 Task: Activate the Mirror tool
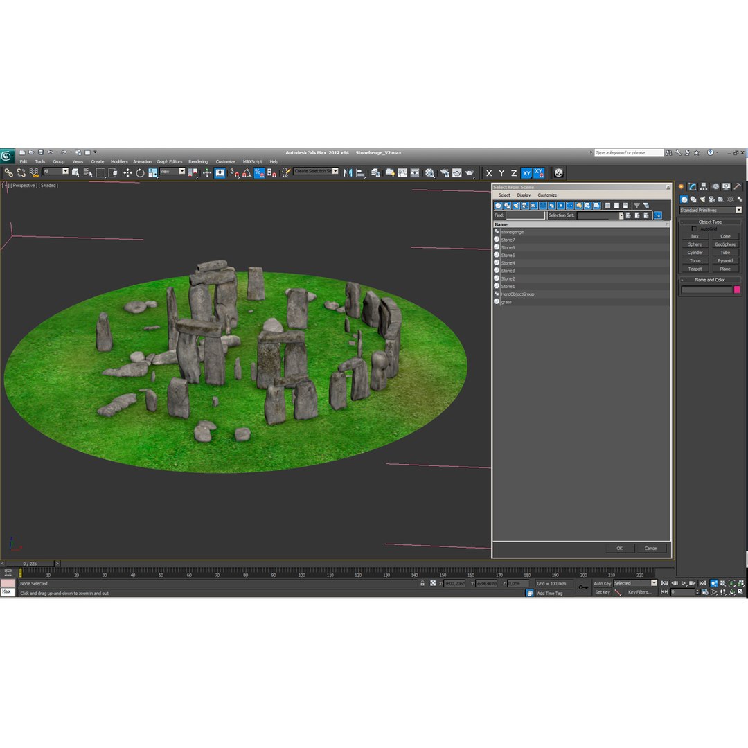(348, 172)
